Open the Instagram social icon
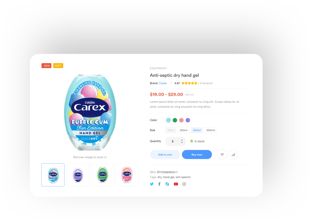 (184, 184)
